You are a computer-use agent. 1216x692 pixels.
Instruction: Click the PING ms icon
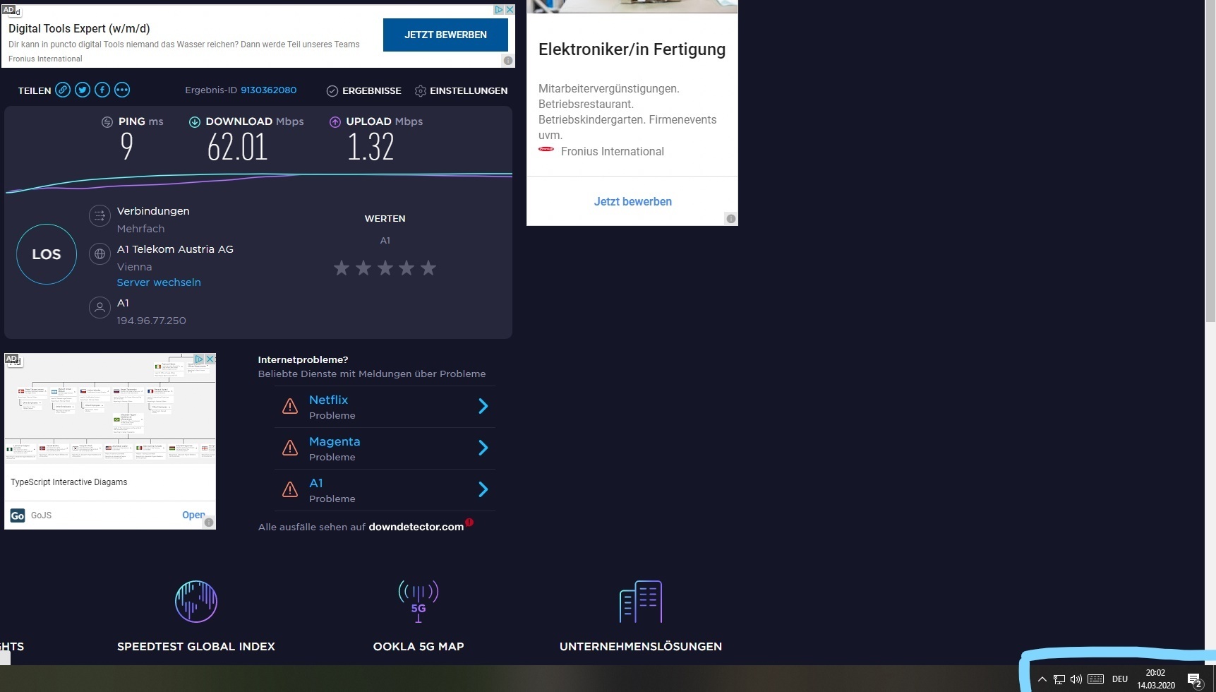(107, 121)
